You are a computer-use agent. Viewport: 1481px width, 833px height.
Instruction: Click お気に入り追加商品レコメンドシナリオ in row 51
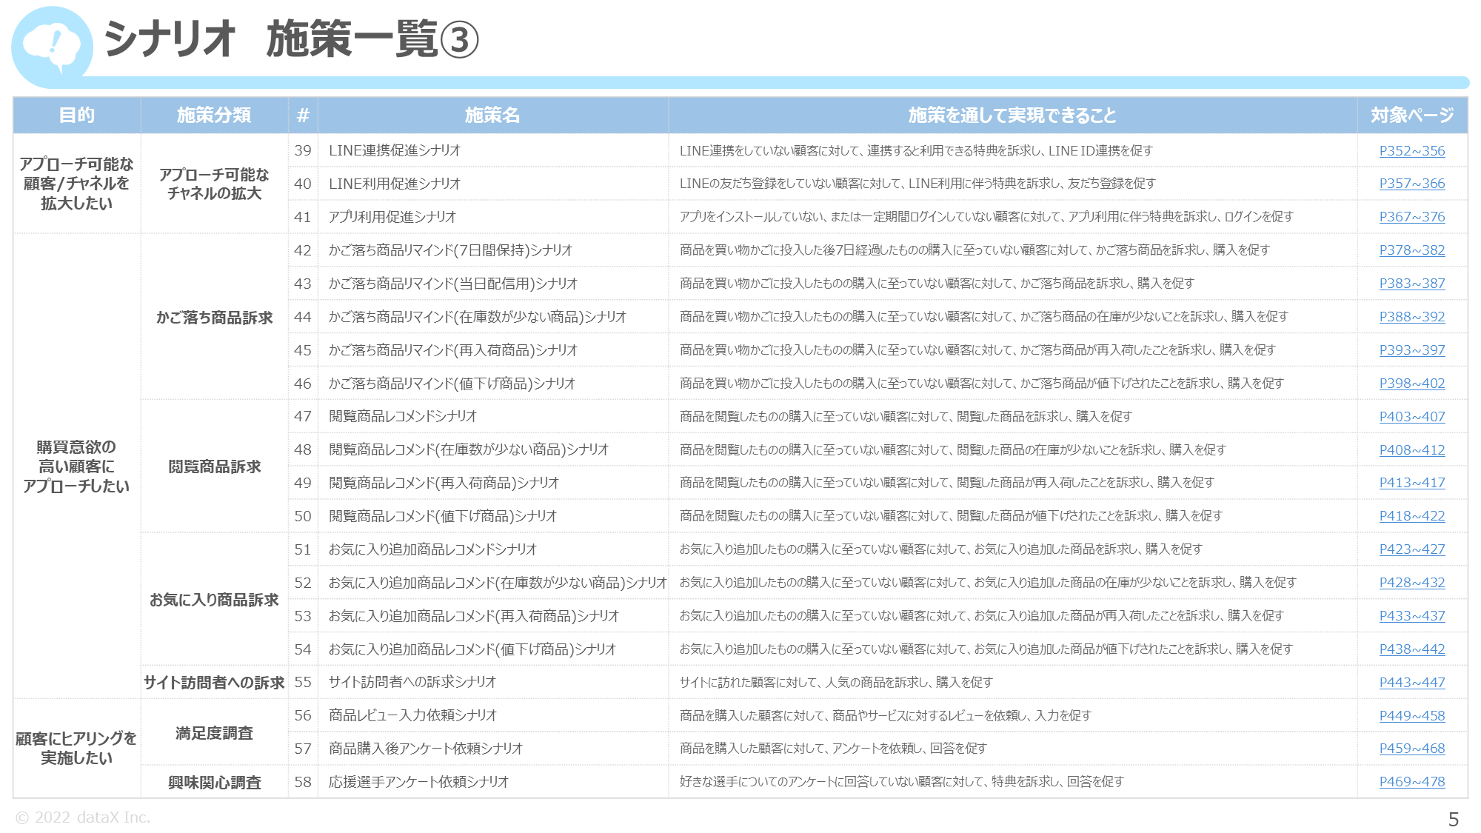[x=432, y=549]
